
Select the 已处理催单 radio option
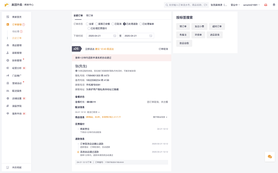(x=140, y=24)
